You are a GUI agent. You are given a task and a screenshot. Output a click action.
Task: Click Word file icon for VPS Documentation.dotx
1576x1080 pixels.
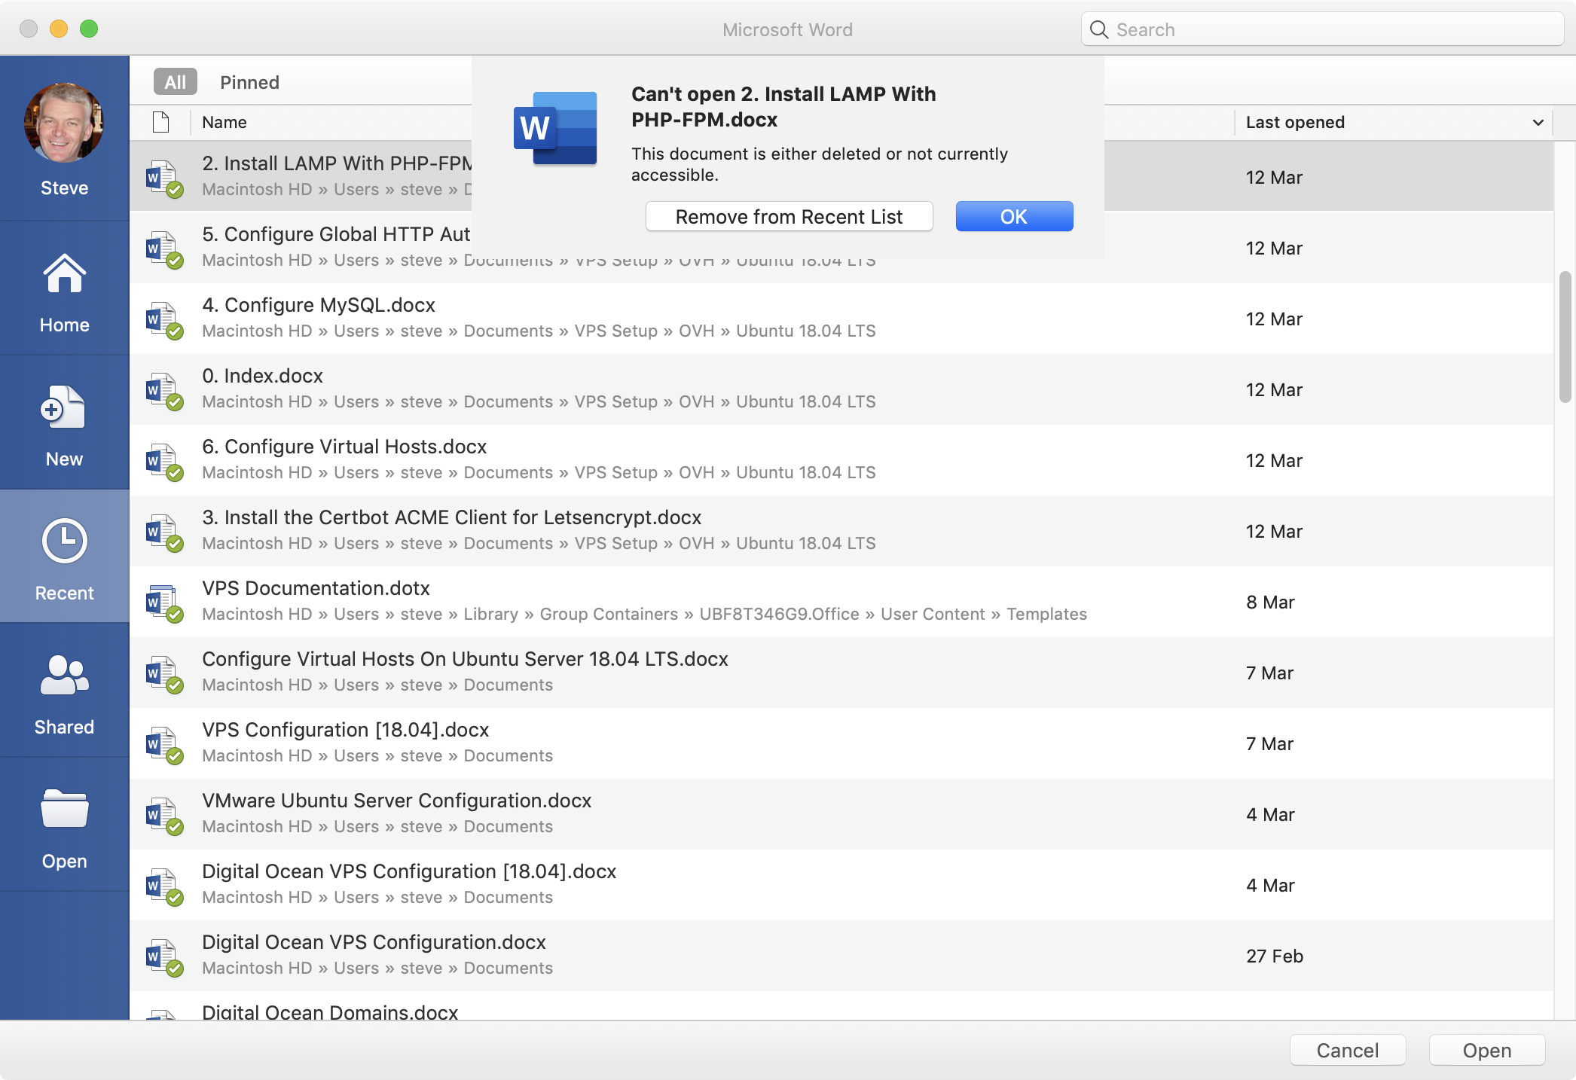pyautogui.click(x=163, y=602)
